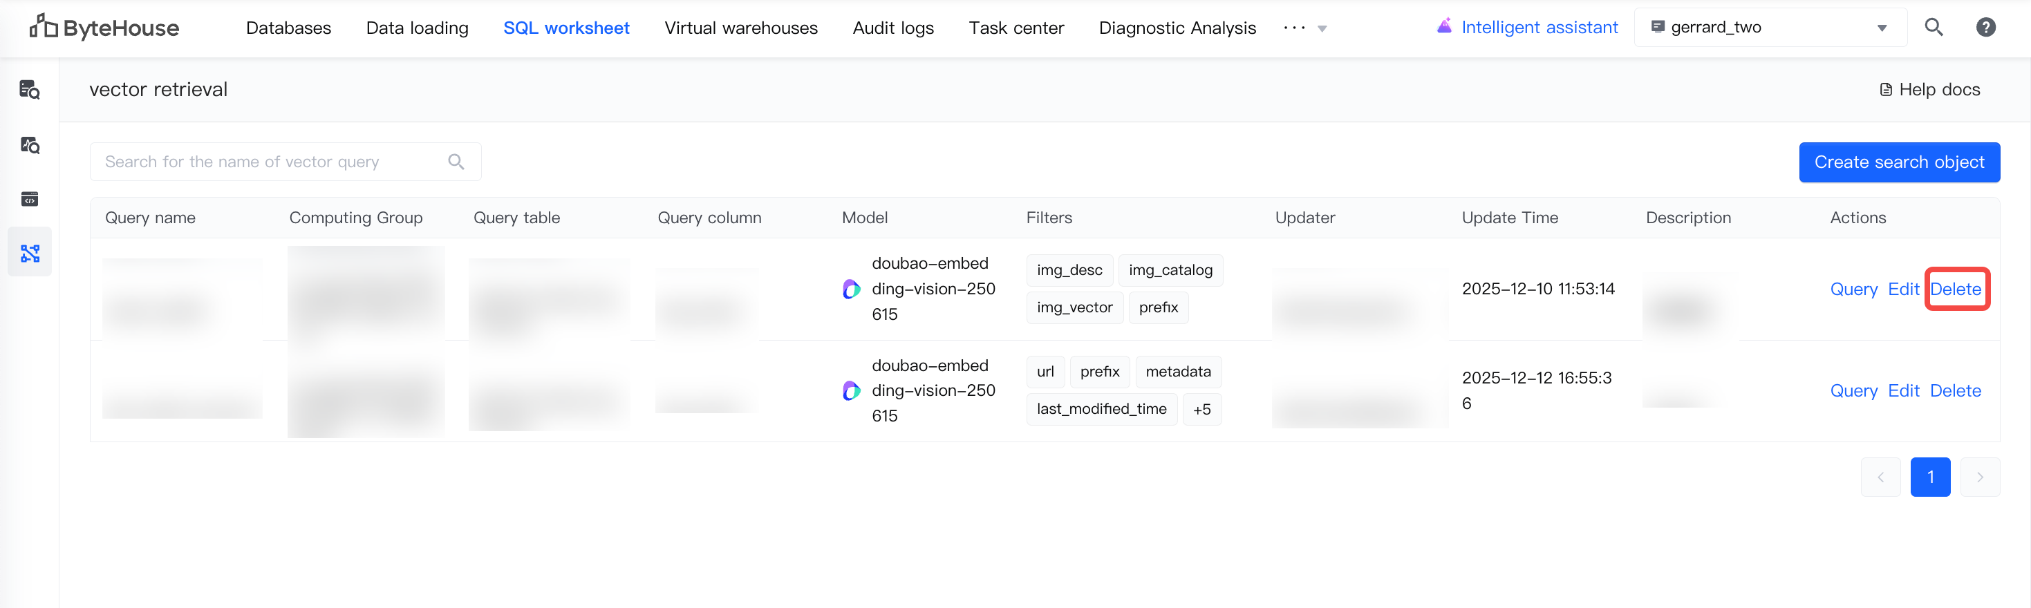Switch to the Databases tab
Screen dimensions: 2031x608
click(x=288, y=28)
